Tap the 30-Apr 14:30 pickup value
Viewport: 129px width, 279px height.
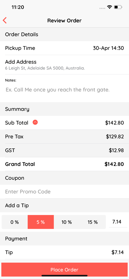coord(108,48)
